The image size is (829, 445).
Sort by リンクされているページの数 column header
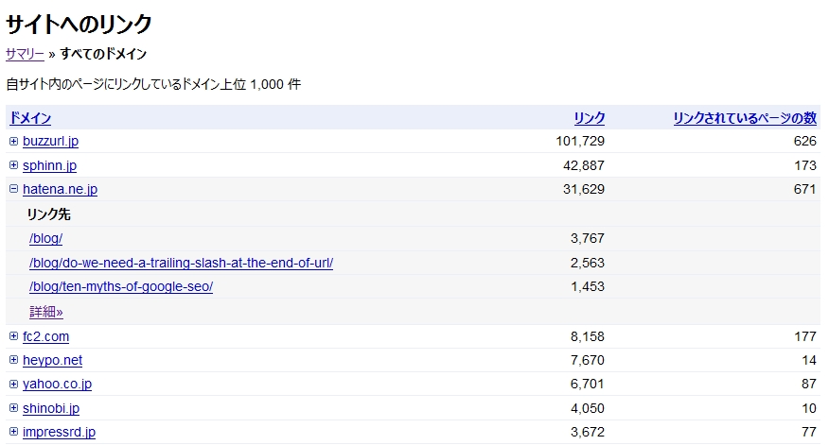(x=745, y=118)
